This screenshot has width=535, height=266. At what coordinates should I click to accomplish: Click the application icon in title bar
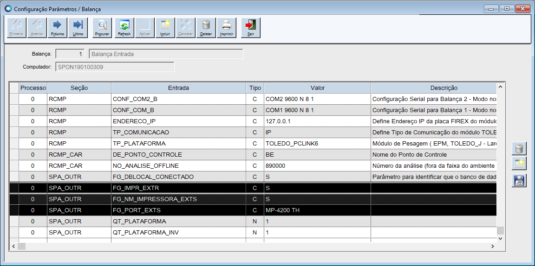(8, 8)
